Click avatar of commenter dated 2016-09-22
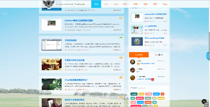210x107 pixels. (x=133, y=62)
